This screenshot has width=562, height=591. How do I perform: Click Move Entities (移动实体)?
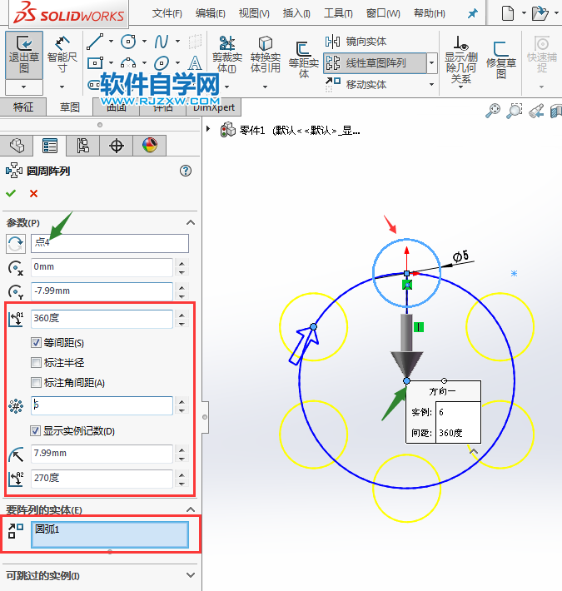(x=356, y=84)
